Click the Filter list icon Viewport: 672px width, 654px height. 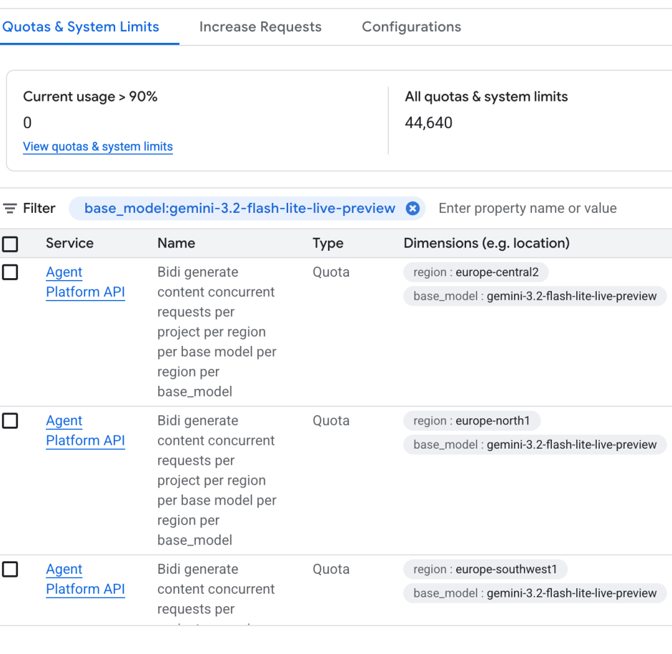tap(10, 208)
